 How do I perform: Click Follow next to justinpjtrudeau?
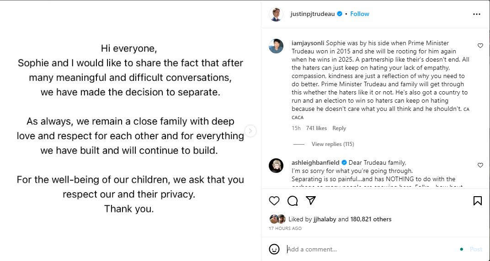(x=360, y=14)
